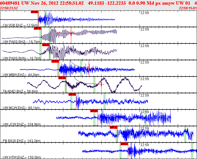Image resolution: width=197 pixels, height=159 pixels.
Task: Click the eP 2 pick flag on A04D trace
Action: pyautogui.click(x=62, y=78)
